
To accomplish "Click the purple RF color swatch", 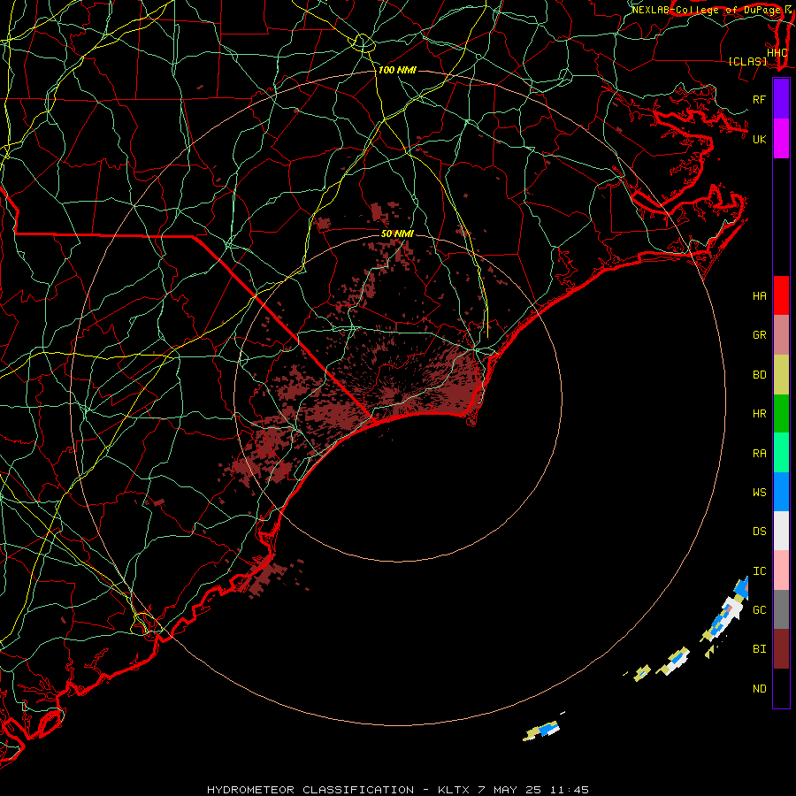I will click(x=781, y=99).
